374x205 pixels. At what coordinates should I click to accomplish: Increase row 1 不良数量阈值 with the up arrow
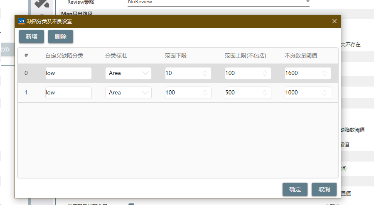[x=325, y=91]
